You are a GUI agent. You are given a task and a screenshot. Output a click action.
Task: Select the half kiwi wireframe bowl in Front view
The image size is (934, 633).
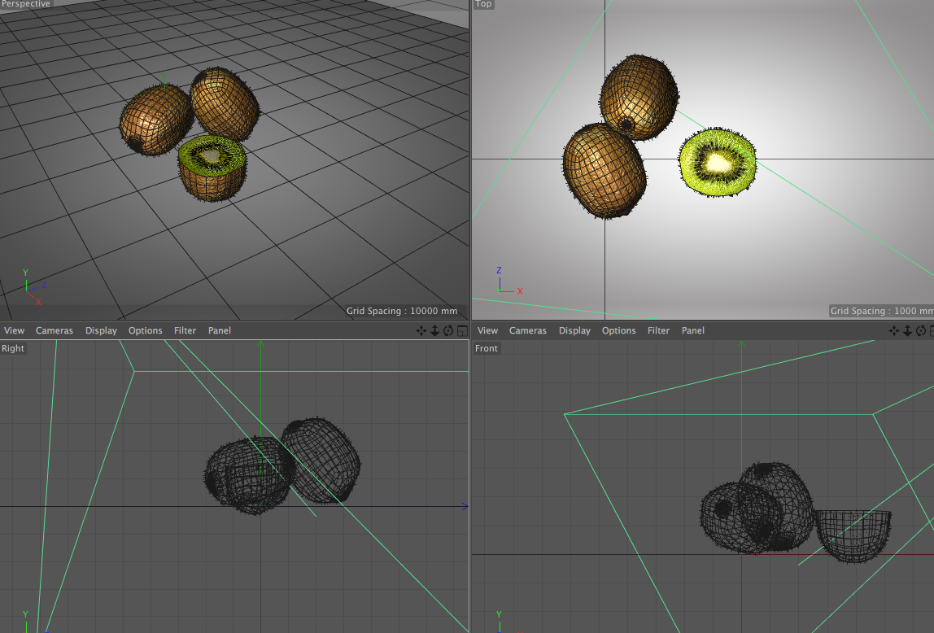853,535
